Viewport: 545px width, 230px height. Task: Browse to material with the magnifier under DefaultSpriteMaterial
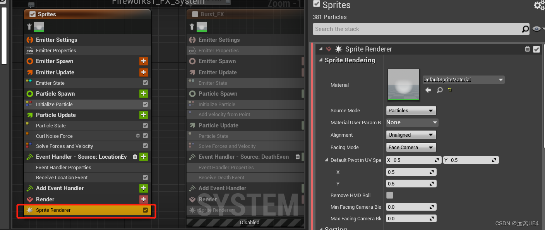[440, 90]
